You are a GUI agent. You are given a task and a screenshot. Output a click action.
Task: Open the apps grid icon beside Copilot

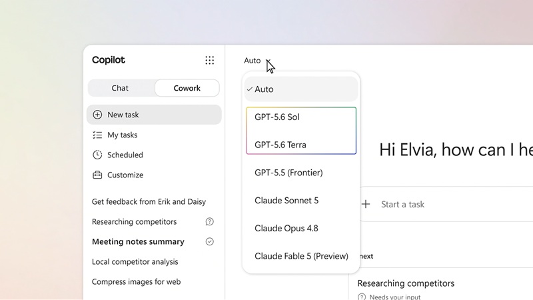point(210,60)
